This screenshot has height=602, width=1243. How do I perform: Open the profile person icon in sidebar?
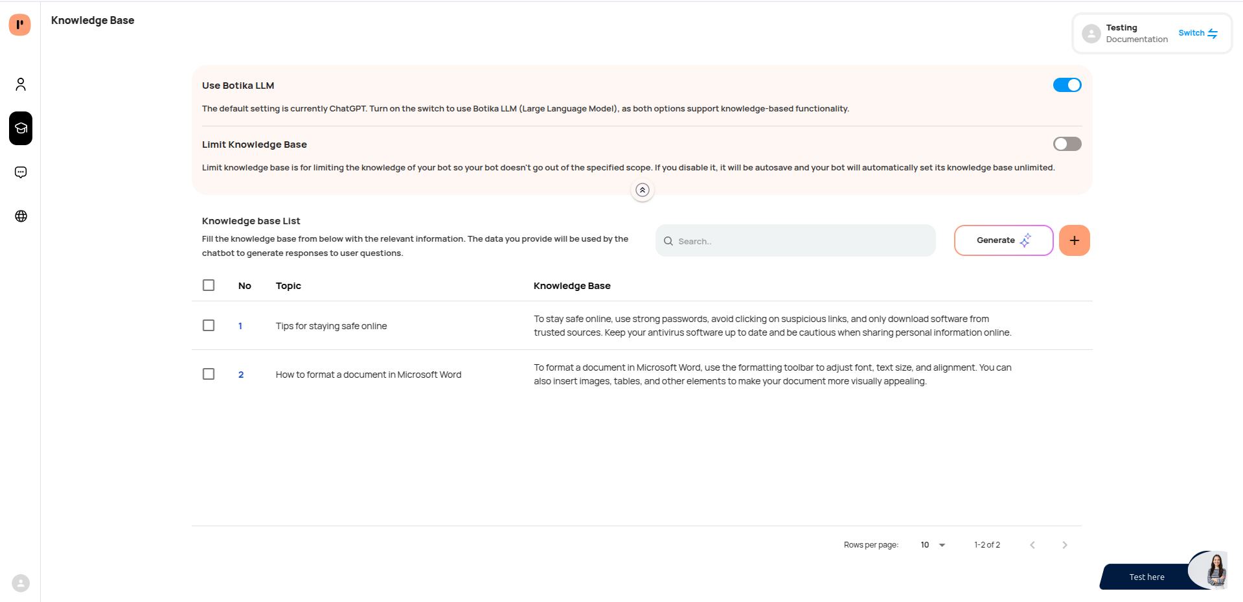(21, 84)
